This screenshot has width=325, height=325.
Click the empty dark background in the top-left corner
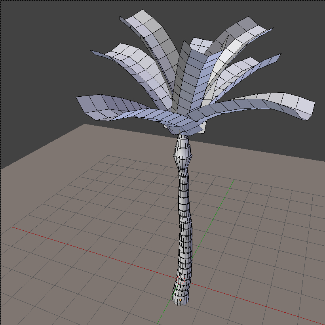pos(24,24)
